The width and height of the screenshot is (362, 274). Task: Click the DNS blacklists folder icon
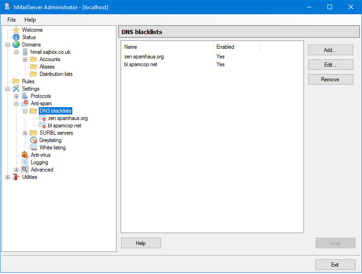click(34, 111)
